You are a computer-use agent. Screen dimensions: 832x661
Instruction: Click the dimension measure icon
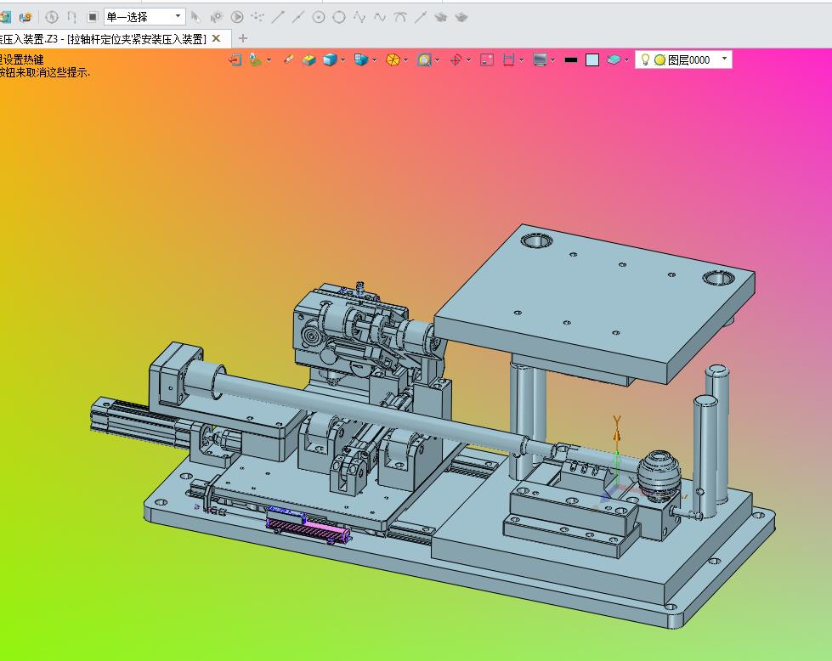(x=508, y=60)
